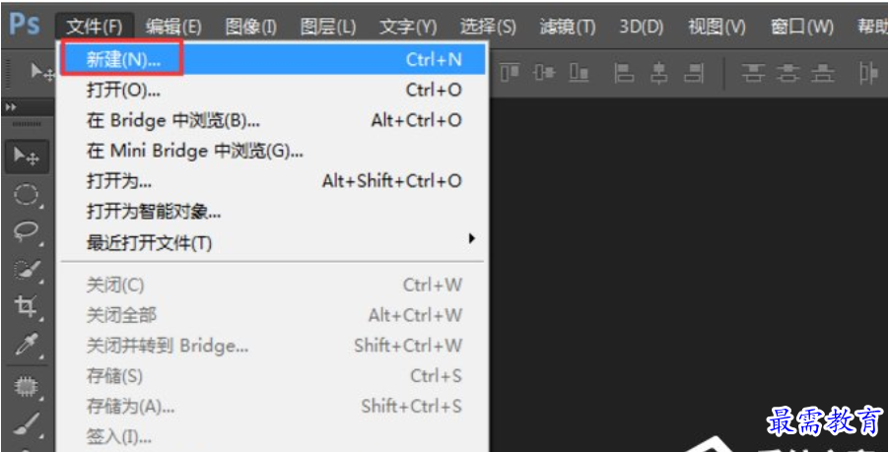889x452 pixels.
Task: Open the 文字(Y) menu
Action: click(x=408, y=26)
